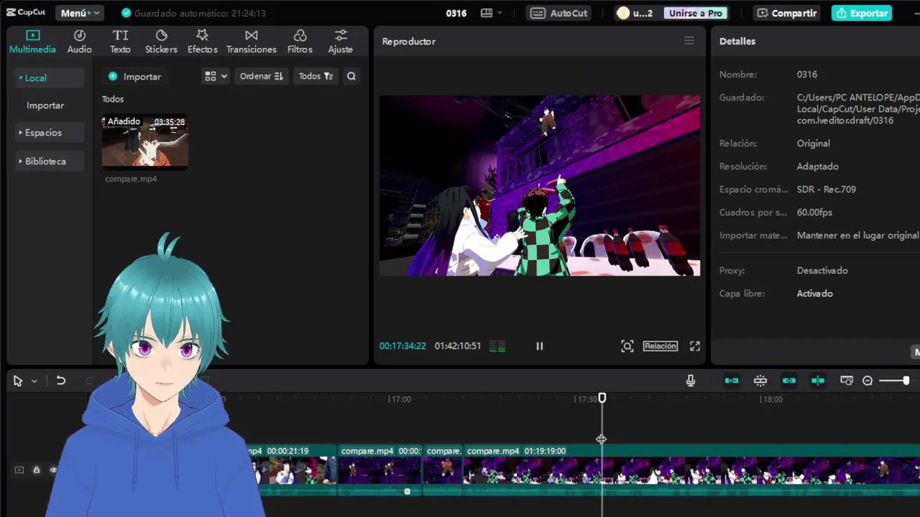
Task: Toggle the preview axis
Action: [x=818, y=381]
